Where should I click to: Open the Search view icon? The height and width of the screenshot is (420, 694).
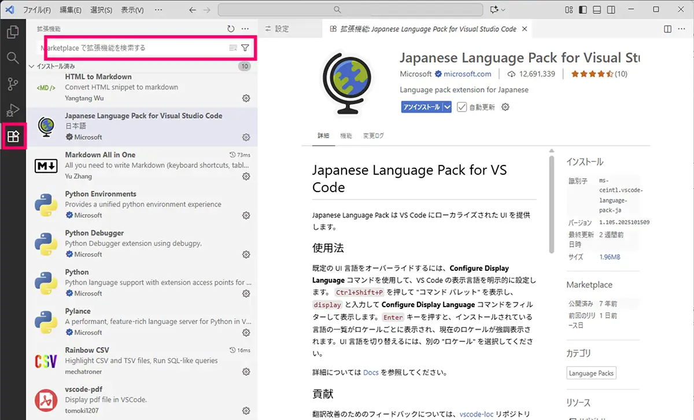point(13,58)
